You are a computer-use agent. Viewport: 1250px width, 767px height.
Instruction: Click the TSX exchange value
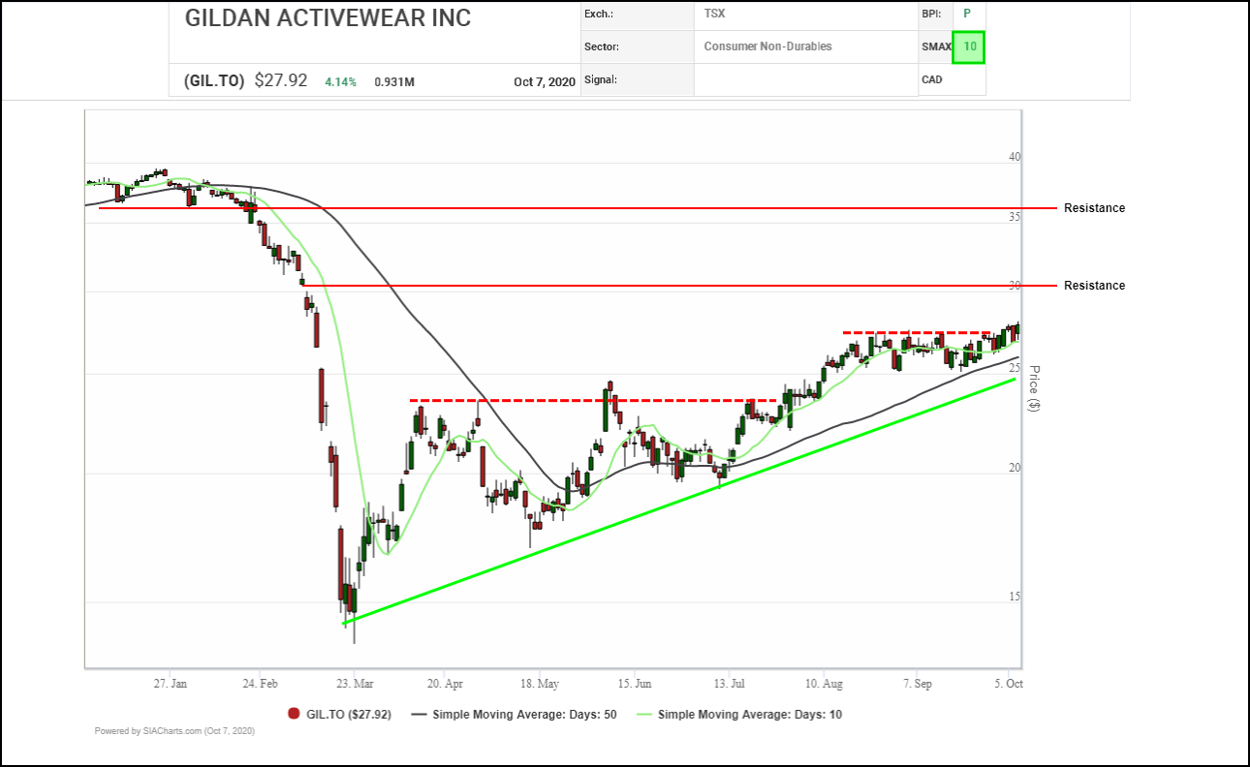click(x=714, y=14)
